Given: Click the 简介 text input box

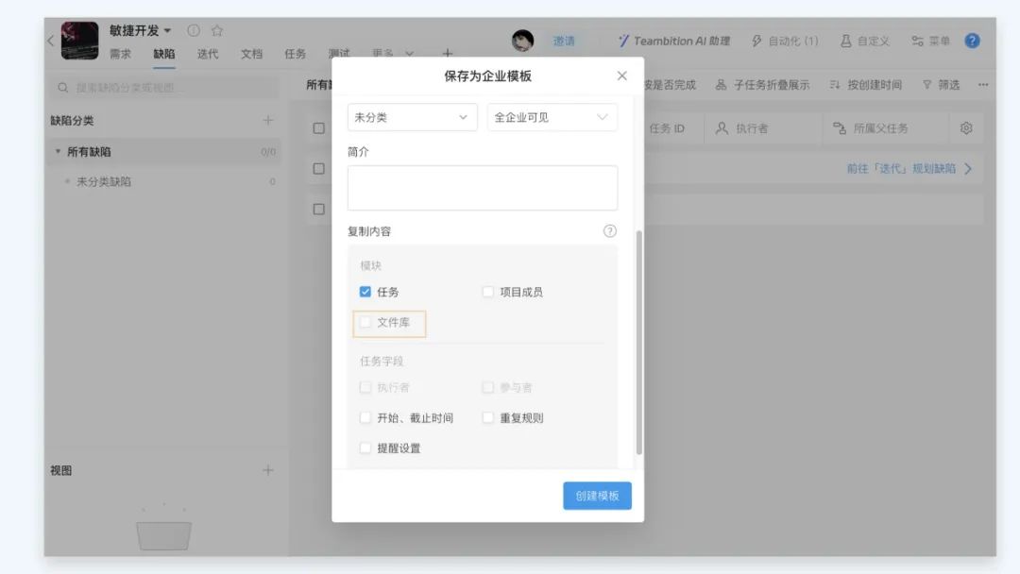Looking at the screenshot, I should 482,188.
